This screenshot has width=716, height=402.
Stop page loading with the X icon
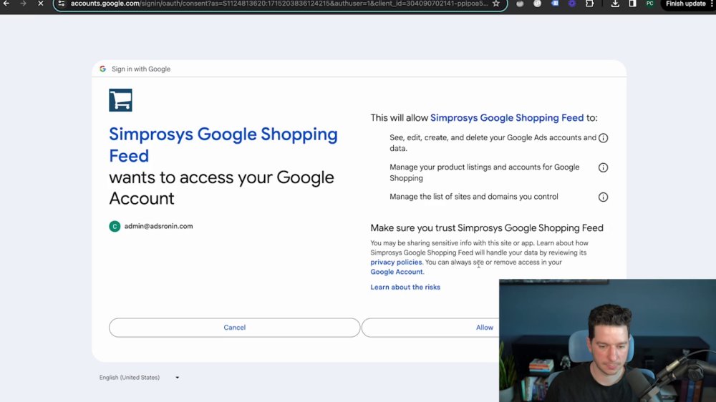[40, 3]
